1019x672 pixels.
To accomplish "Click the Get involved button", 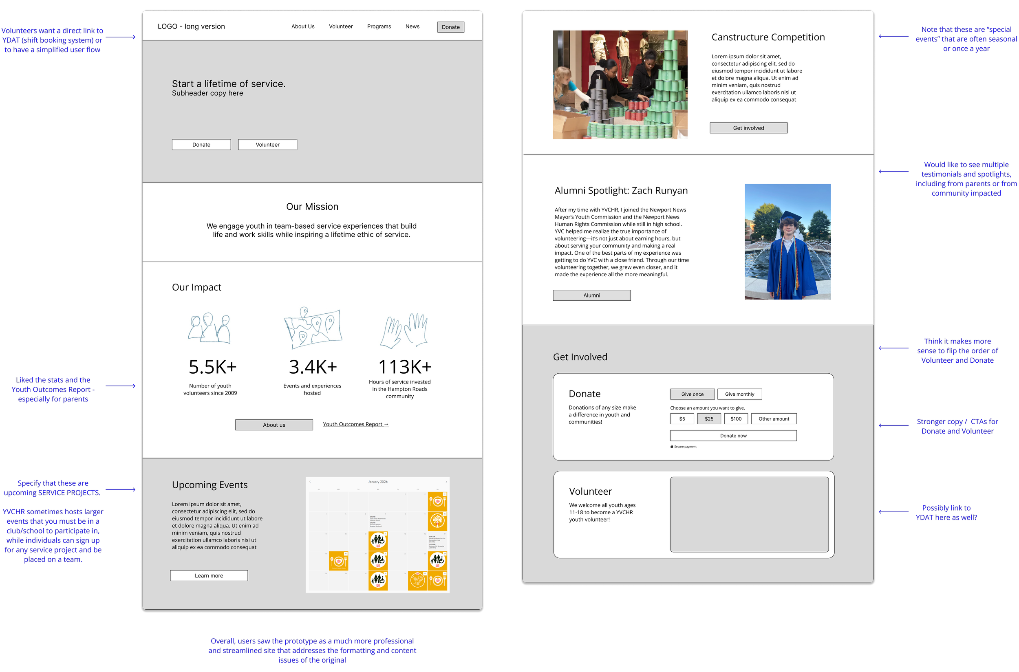I will point(748,128).
